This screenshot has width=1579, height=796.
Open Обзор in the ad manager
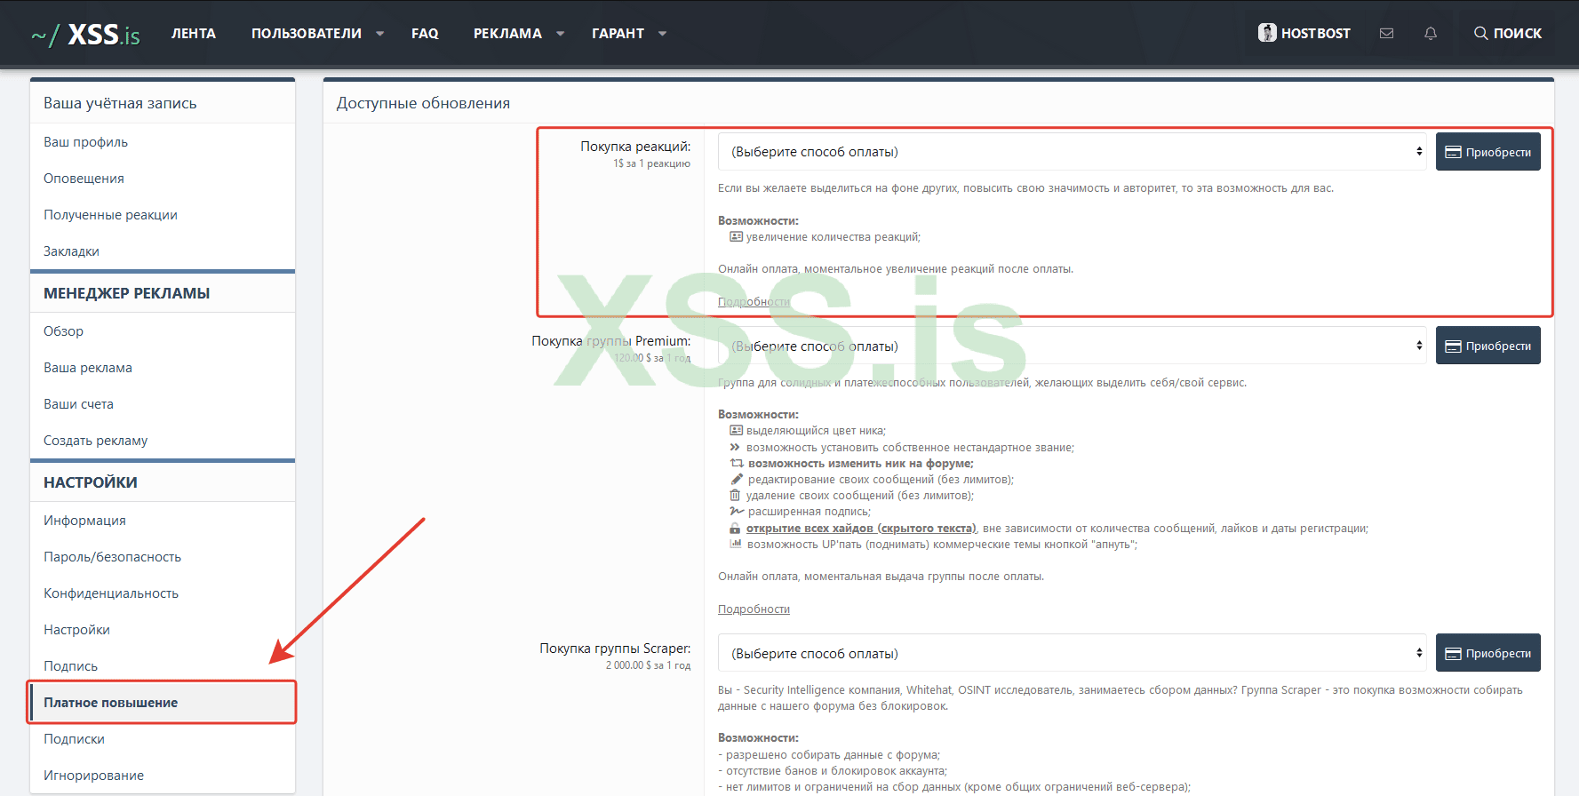(163, 331)
